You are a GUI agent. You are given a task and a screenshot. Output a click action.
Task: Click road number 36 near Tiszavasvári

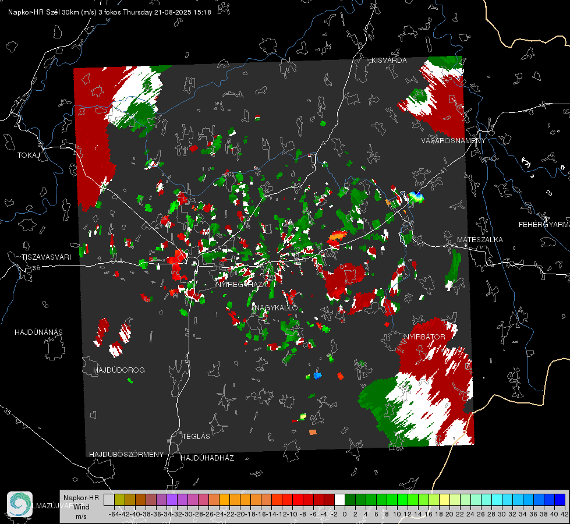36,268
